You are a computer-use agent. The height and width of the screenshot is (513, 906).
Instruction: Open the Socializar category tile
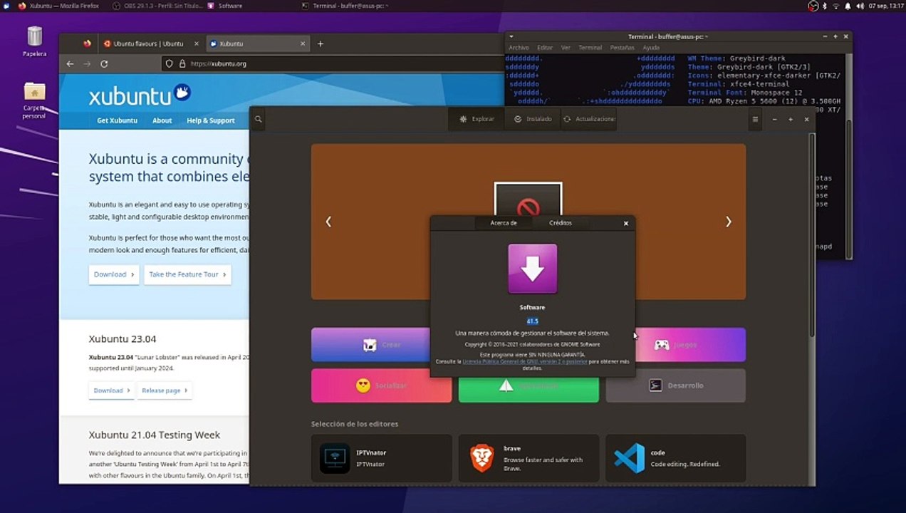click(381, 385)
